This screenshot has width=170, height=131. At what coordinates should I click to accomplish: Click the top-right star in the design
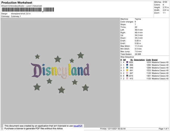(x=80, y=55)
